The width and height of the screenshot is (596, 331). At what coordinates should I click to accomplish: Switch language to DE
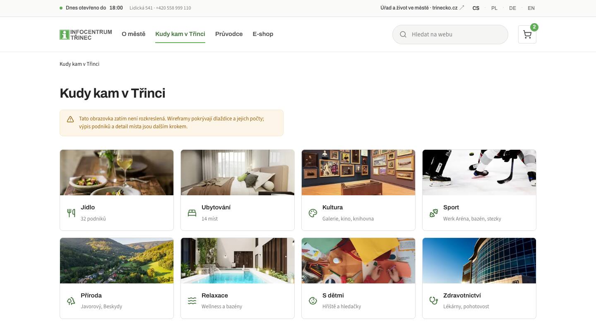pos(512,8)
